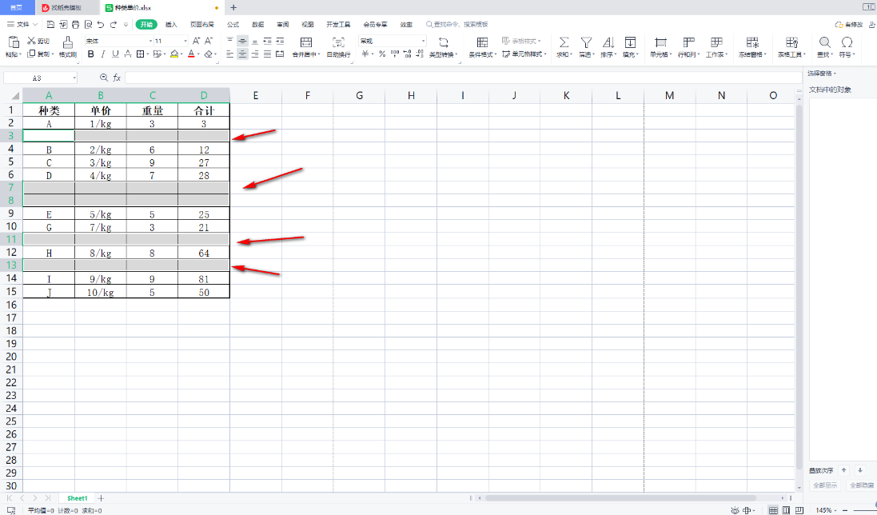Click the Save icon in quick access bar
This screenshot has width=877, height=515.
(x=50, y=25)
